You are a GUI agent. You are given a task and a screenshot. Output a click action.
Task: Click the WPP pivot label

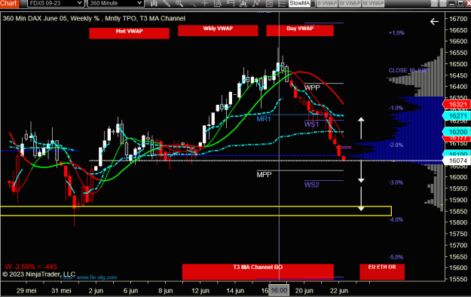[312, 87]
